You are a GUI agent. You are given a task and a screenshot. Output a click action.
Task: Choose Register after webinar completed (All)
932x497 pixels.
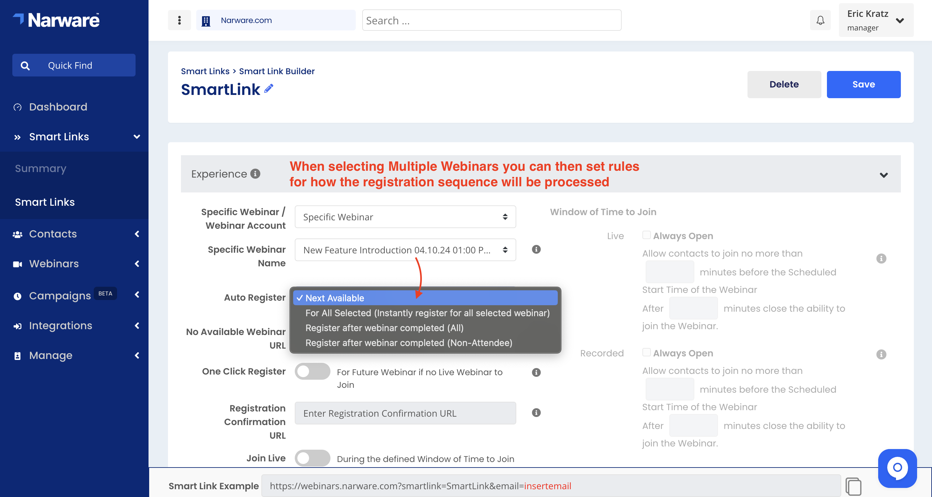tap(425, 328)
